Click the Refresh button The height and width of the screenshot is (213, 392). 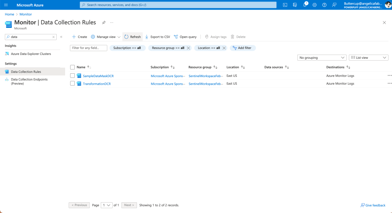coord(133,37)
